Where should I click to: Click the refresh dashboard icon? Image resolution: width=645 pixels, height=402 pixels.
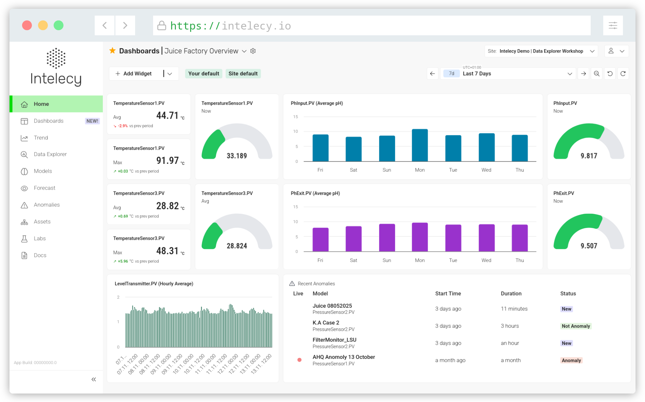coord(623,74)
